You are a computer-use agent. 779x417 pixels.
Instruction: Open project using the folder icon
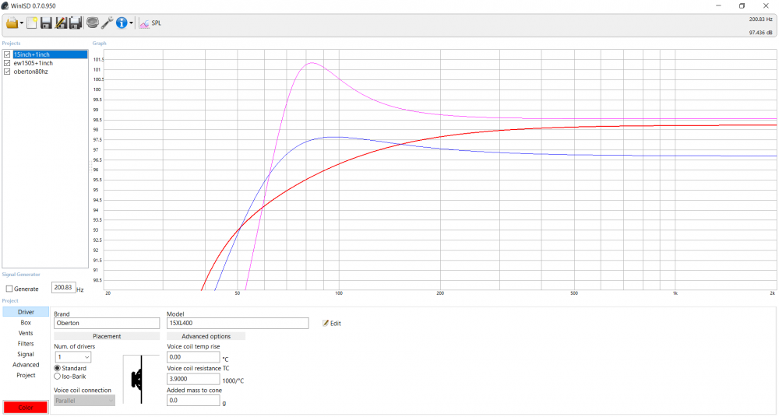tap(12, 23)
